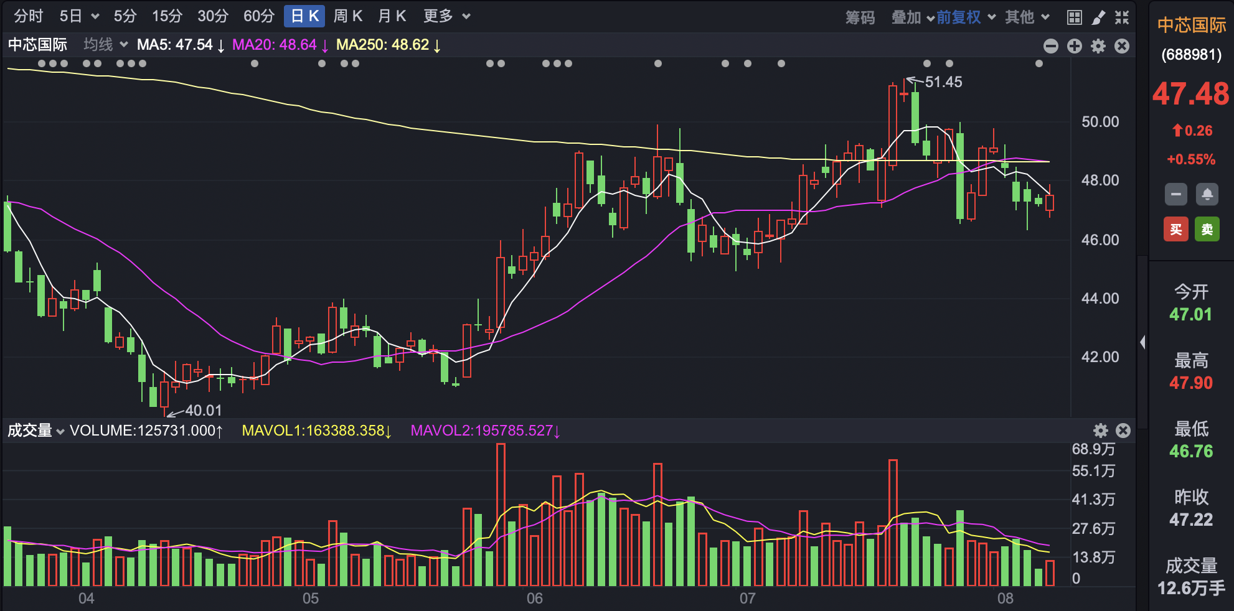Switch to 分时 intraday view

click(29, 16)
